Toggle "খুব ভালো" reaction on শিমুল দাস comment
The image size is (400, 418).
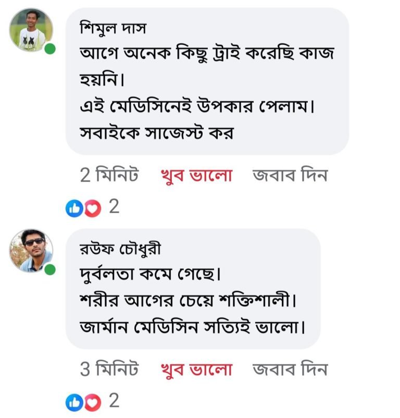click(x=195, y=176)
